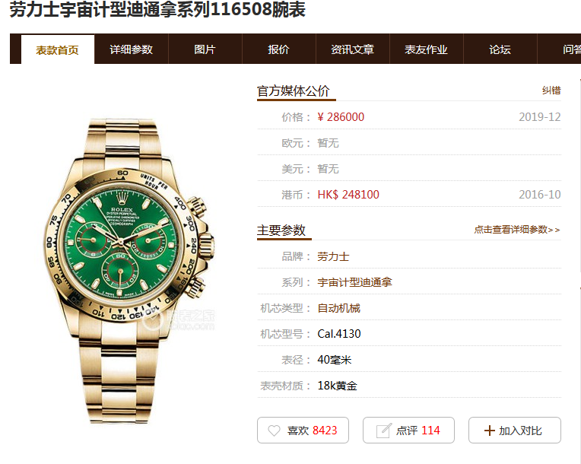The height and width of the screenshot is (464, 581).
Task: Open the 表款首页 tab
Action: (58, 49)
